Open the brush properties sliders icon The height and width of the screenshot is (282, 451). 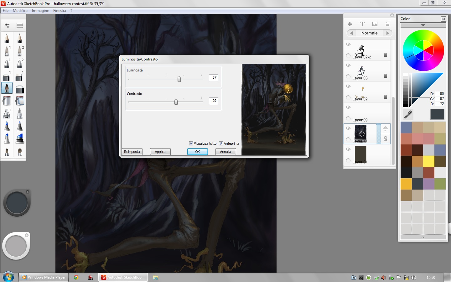7,26
